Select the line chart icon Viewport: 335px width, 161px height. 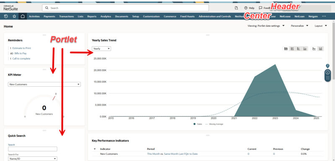[314, 49]
